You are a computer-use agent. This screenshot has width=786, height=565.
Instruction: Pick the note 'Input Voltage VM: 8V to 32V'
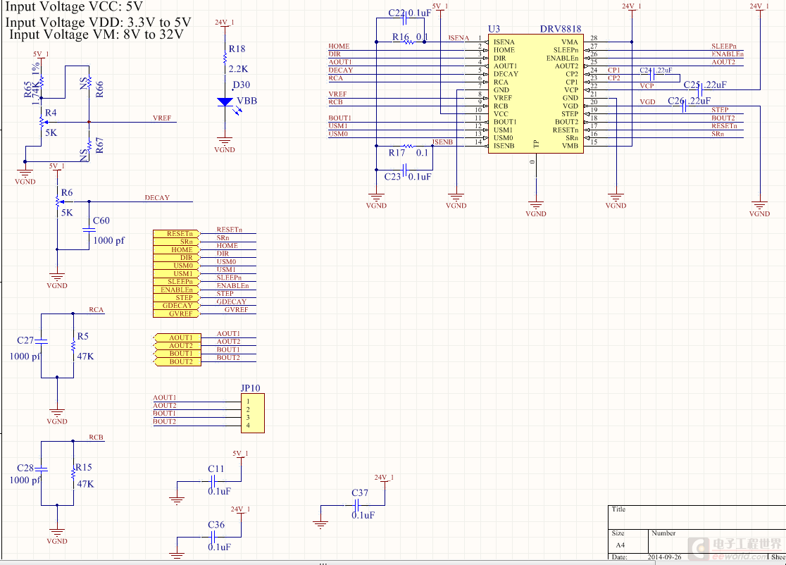(x=96, y=35)
